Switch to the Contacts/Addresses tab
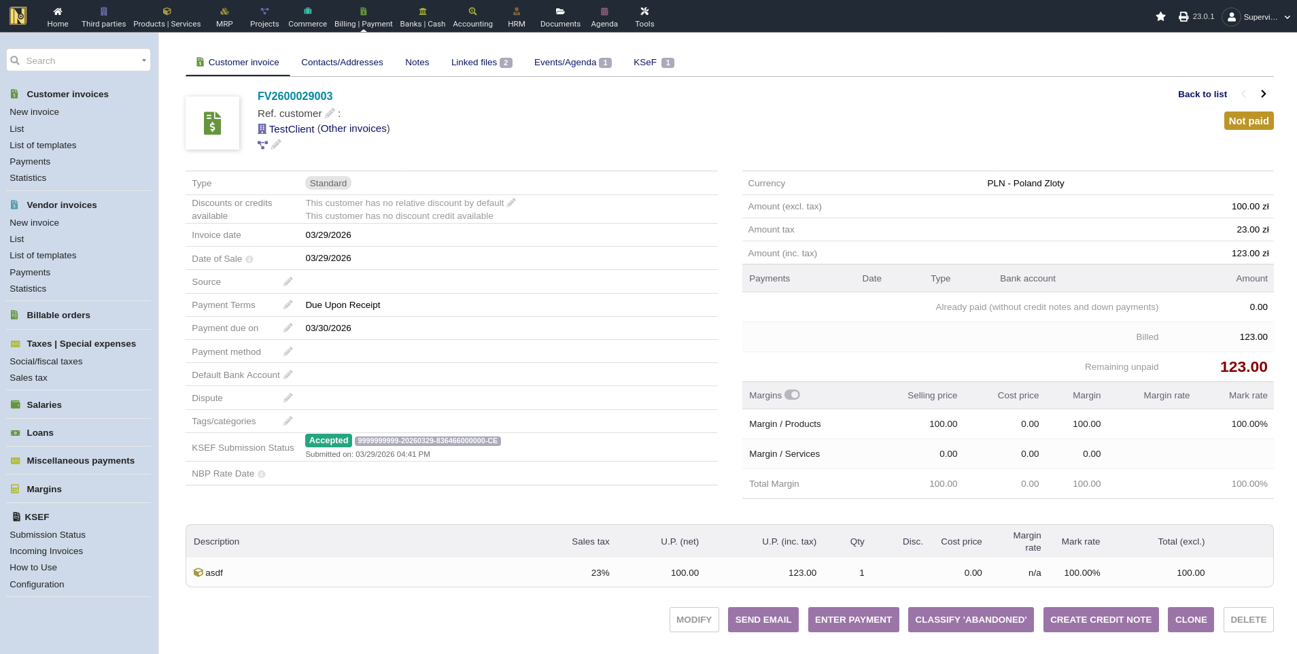 point(342,62)
